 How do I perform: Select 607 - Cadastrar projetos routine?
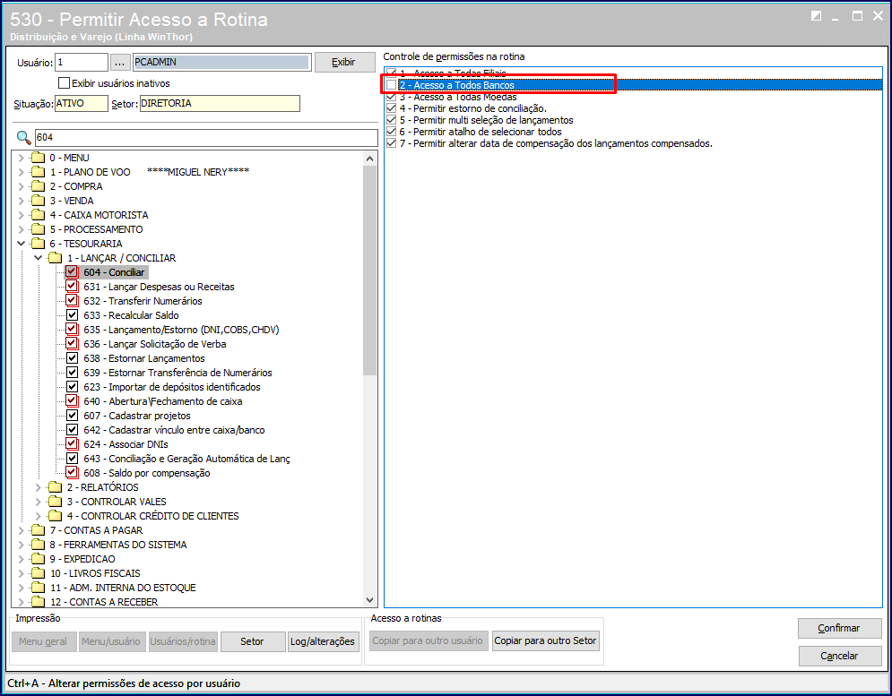(x=137, y=415)
